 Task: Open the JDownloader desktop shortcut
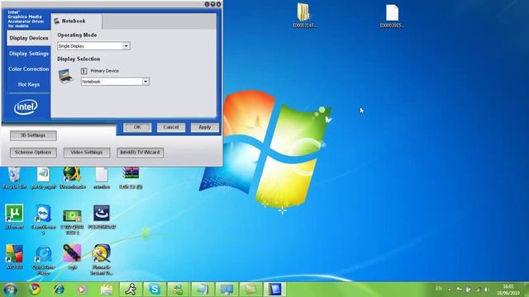pyautogui.click(x=72, y=178)
